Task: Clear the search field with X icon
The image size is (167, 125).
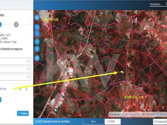Action: coord(20,89)
